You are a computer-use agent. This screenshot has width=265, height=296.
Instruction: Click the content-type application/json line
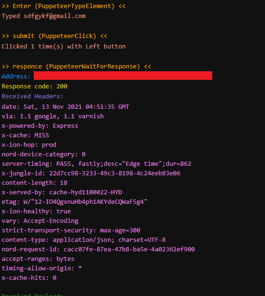point(84,240)
